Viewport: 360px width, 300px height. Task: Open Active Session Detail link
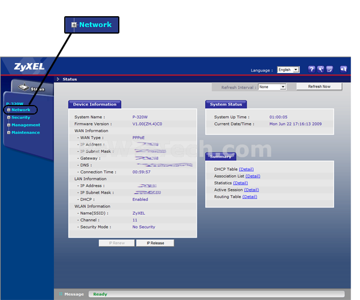251,190
